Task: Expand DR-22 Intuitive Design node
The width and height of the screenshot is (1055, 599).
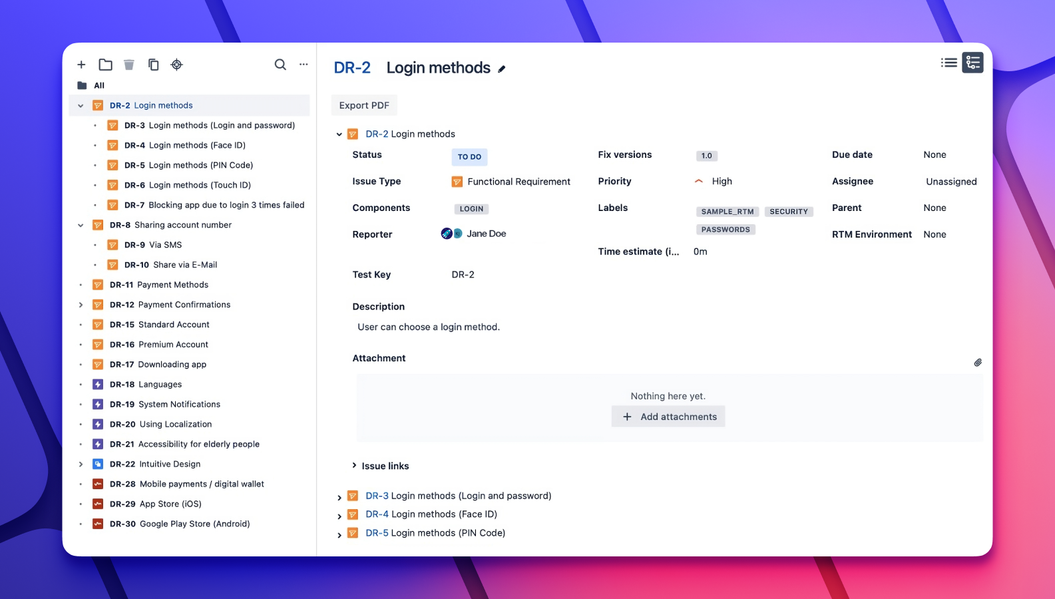Action: (x=81, y=464)
